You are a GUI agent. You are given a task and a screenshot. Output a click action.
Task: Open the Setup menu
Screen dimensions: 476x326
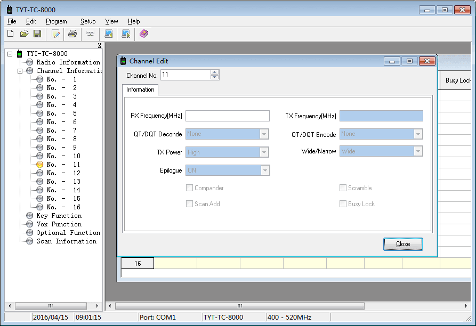click(88, 21)
